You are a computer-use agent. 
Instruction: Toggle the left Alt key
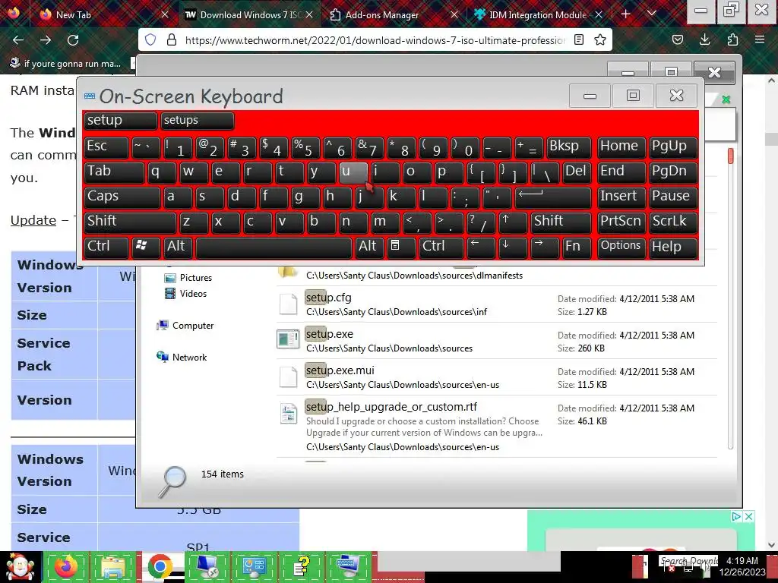177,247
